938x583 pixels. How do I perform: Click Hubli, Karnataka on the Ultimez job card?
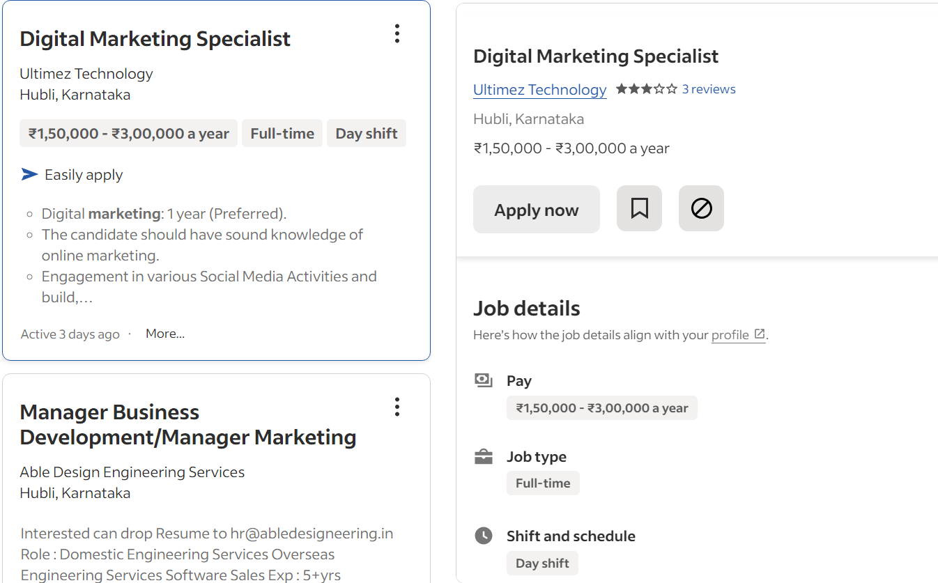[75, 95]
